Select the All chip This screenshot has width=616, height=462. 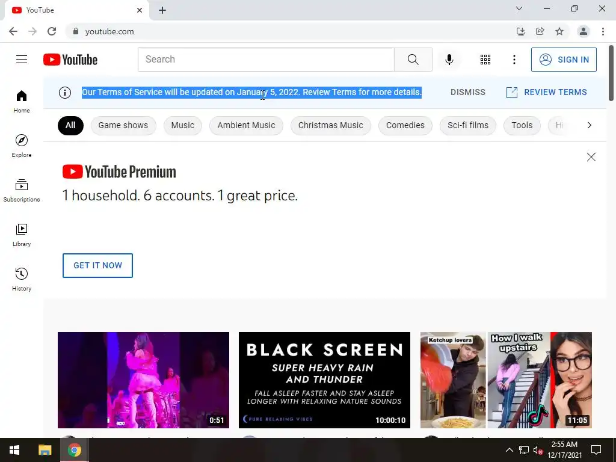pos(70,125)
